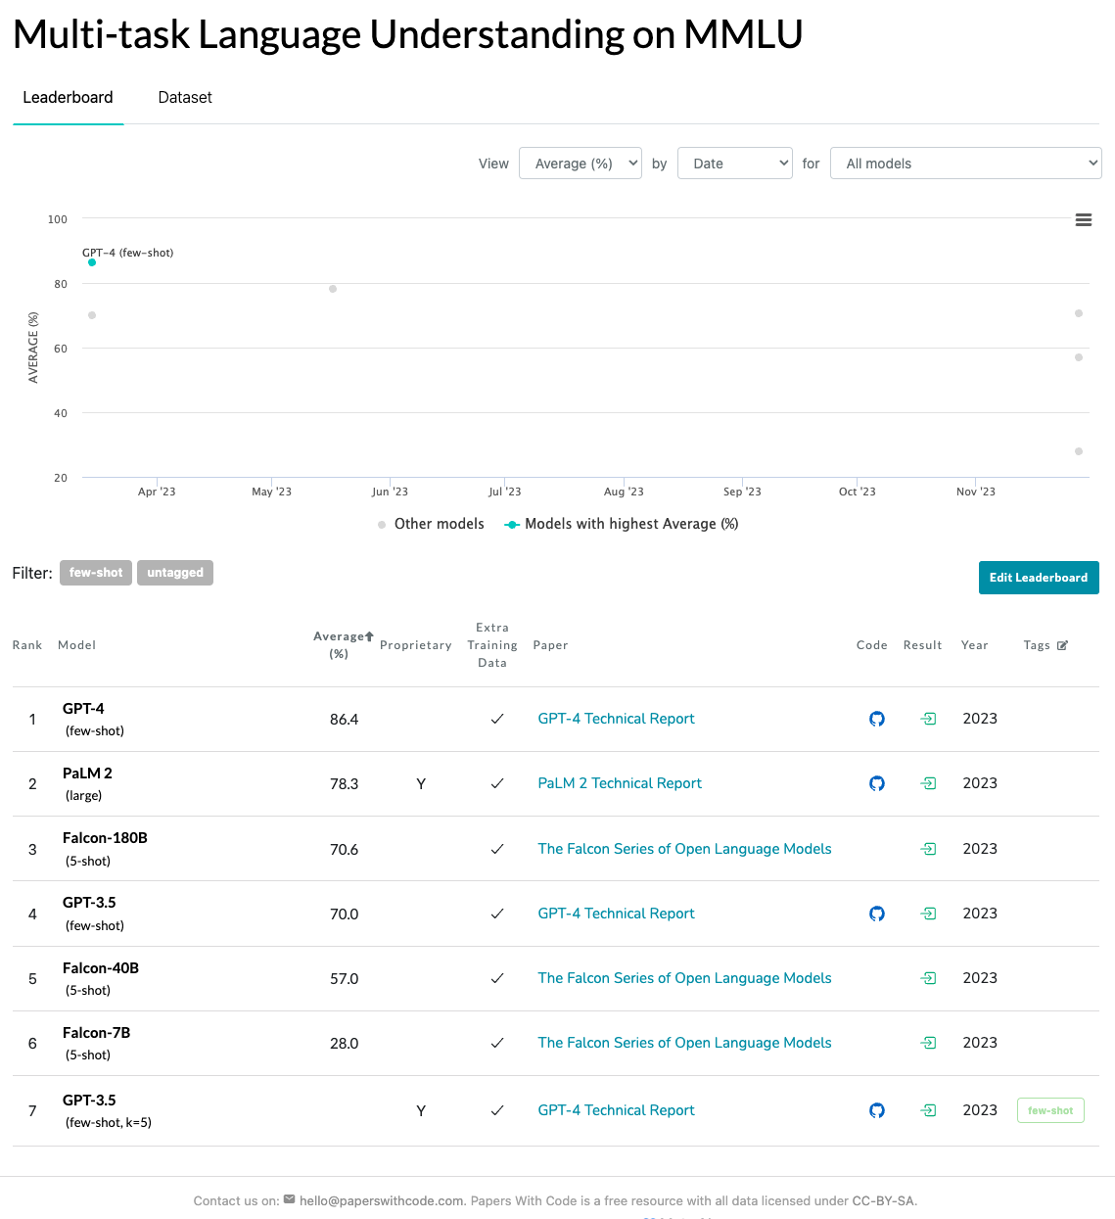Open Falcon Series paper link for Falcon-7B
This screenshot has width=1115, height=1219.
coord(684,1043)
